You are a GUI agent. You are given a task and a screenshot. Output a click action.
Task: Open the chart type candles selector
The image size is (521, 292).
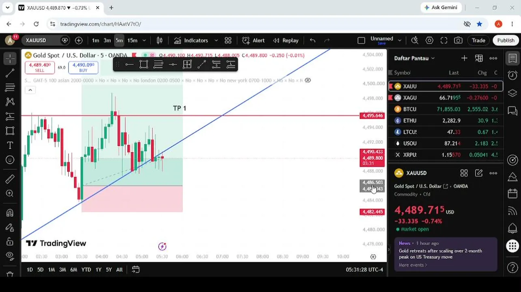159,40
